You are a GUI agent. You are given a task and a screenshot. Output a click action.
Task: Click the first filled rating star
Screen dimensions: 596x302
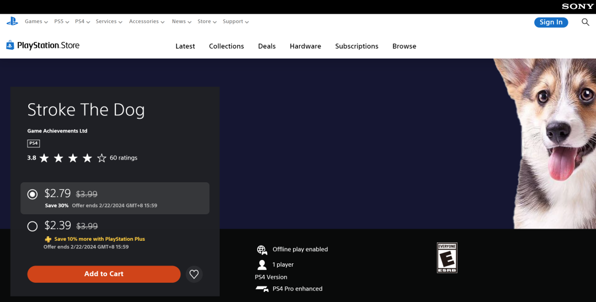pos(44,158)
